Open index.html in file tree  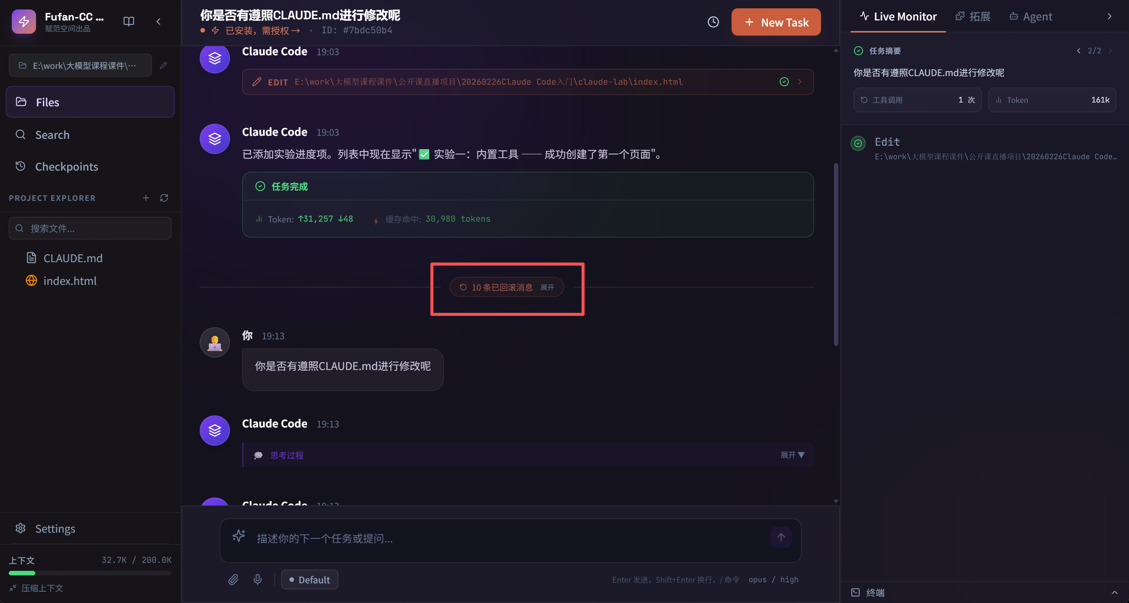[61, 281]
